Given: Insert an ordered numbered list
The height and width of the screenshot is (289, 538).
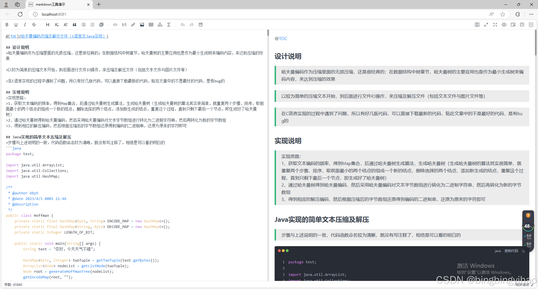Looking at the screenshot, I should click(92, 25).
